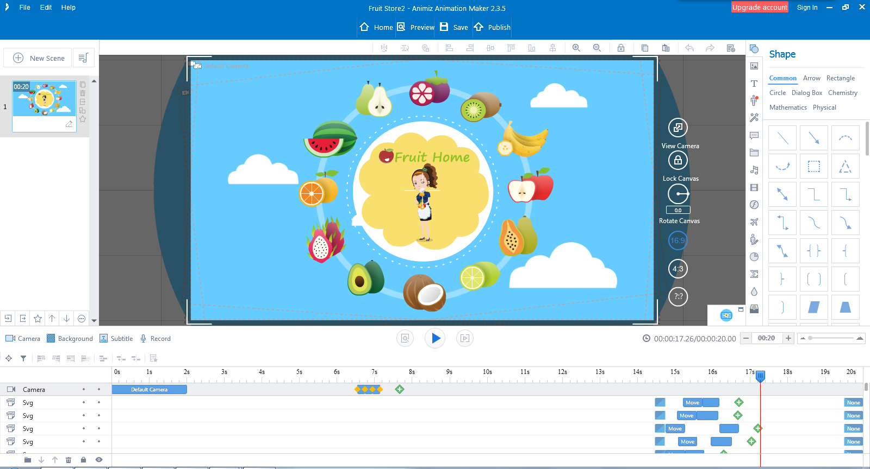
Task: Open the Background option above timeline
Action: point(70,338)
